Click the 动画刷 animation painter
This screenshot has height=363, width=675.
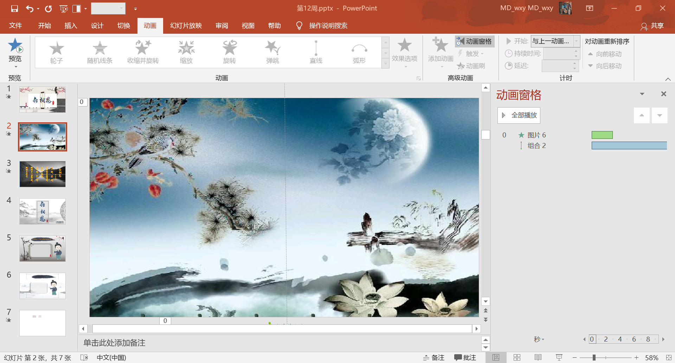click(471, 66)
